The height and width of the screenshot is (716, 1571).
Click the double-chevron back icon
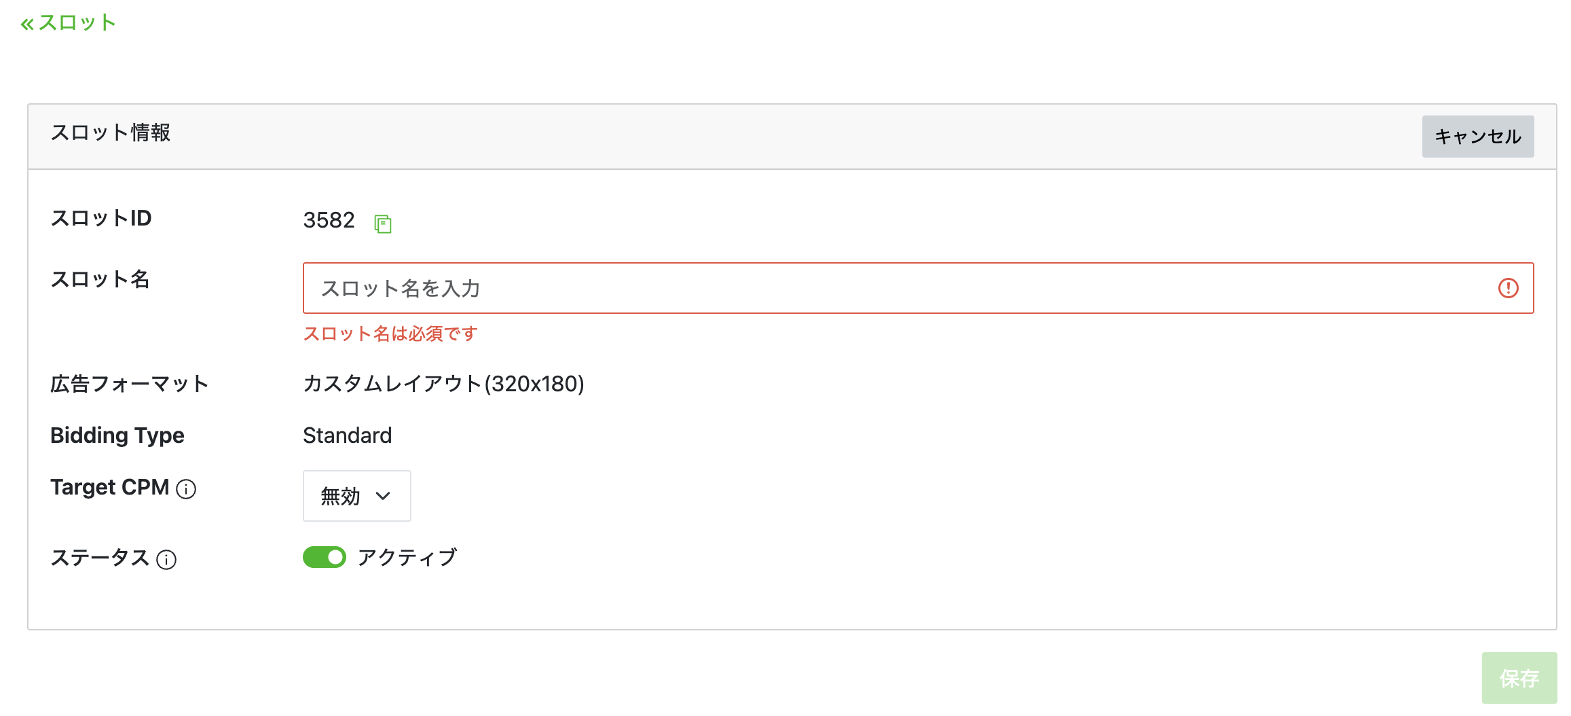click(x=27, y=24)
